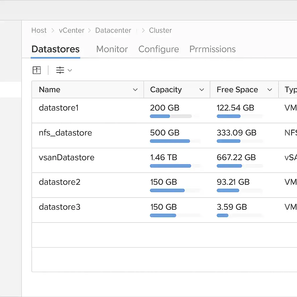This screenshot has height=297, width=297.
Task: Select the vsanDatastore row name
Action: click(x=66, y=157)
